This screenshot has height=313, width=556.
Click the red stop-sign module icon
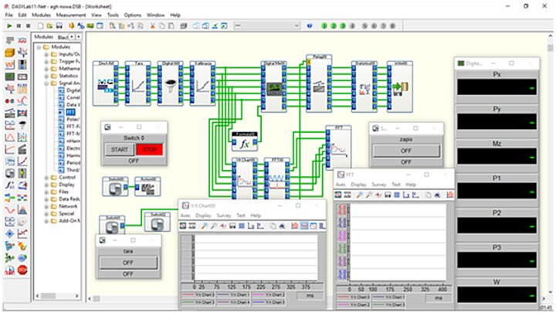pyautogui.click(x=22, y=270)
